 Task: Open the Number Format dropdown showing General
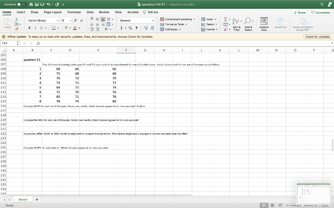[137, 20]
